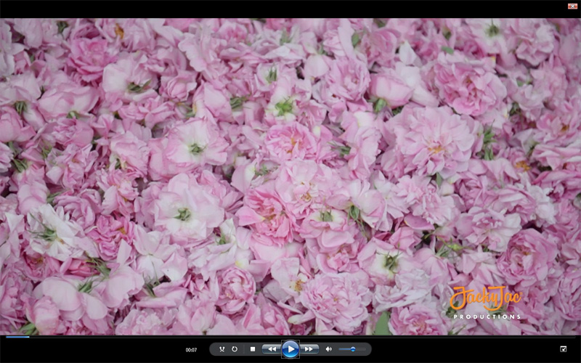Click the seek bar's current position marker

click(29, 337)
